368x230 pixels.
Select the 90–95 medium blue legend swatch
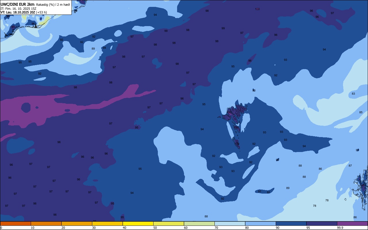click(291, 223)
